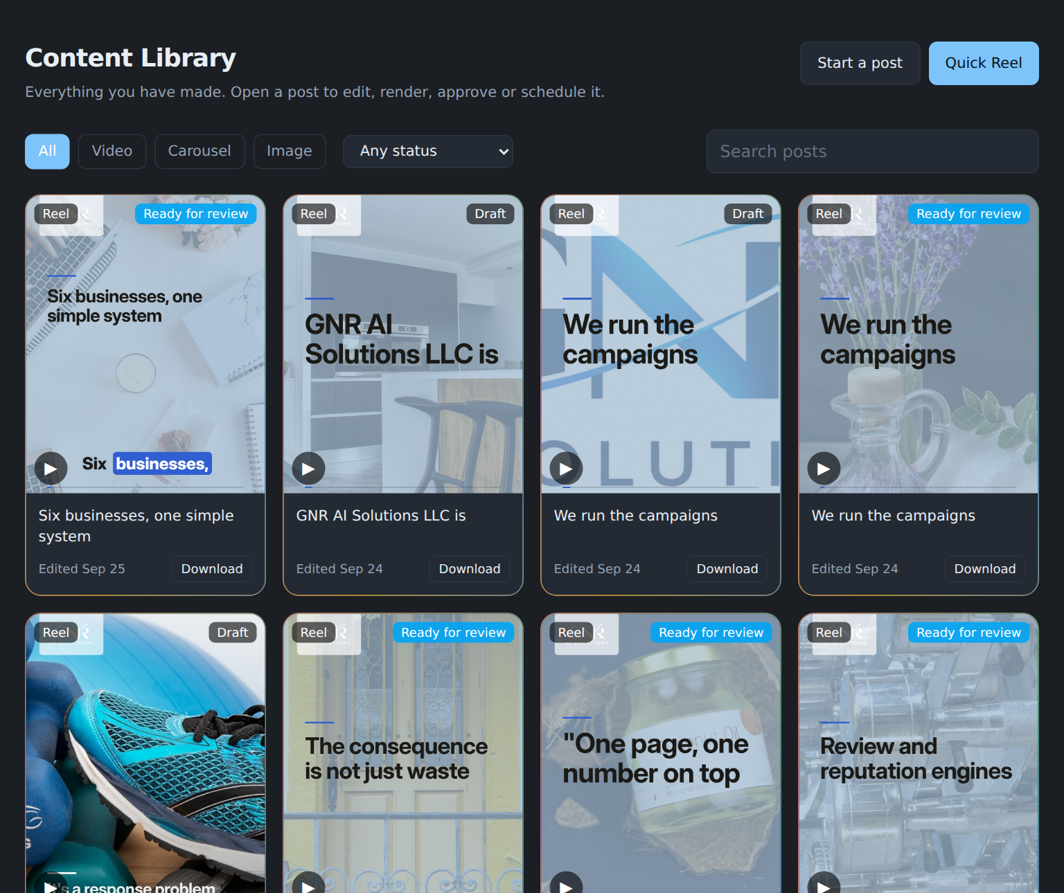Select the All filter tab
Image resolution: width=1064 pixels, height=893 pixels.
tap(47, 151)
